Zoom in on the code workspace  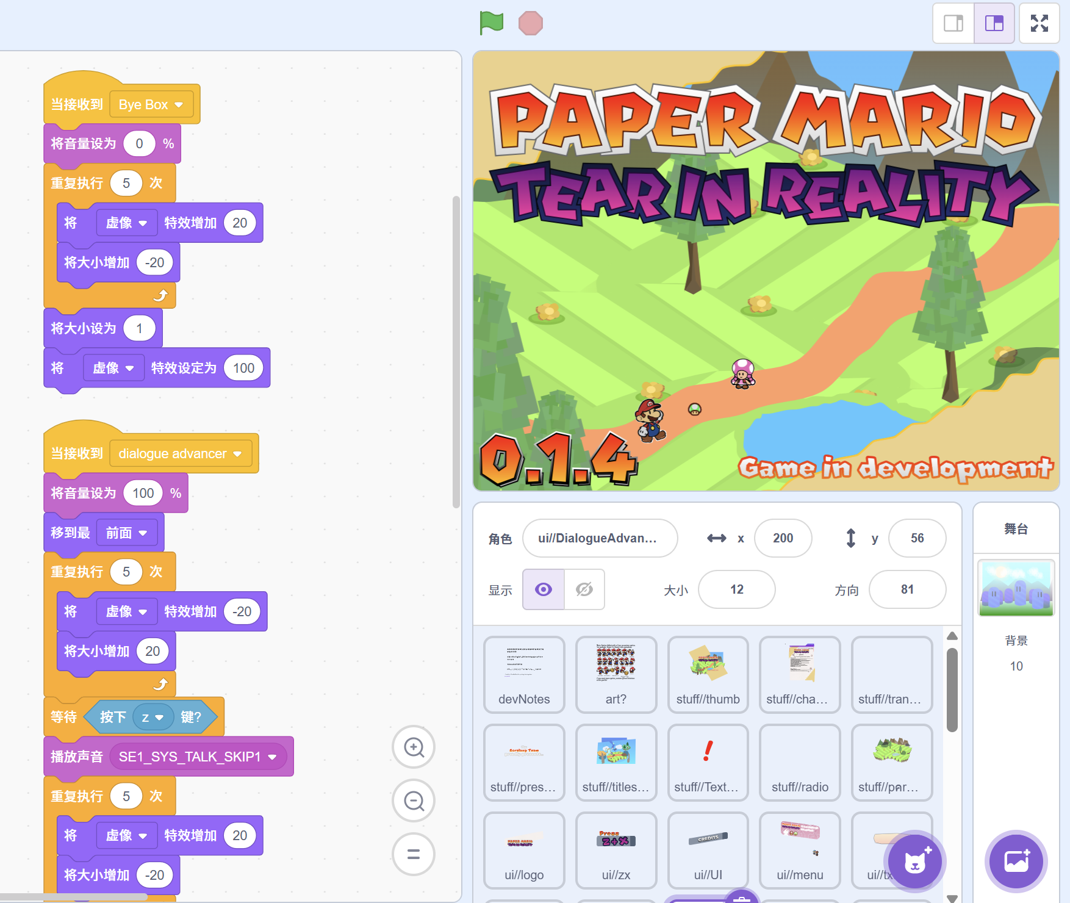[414, 747]
